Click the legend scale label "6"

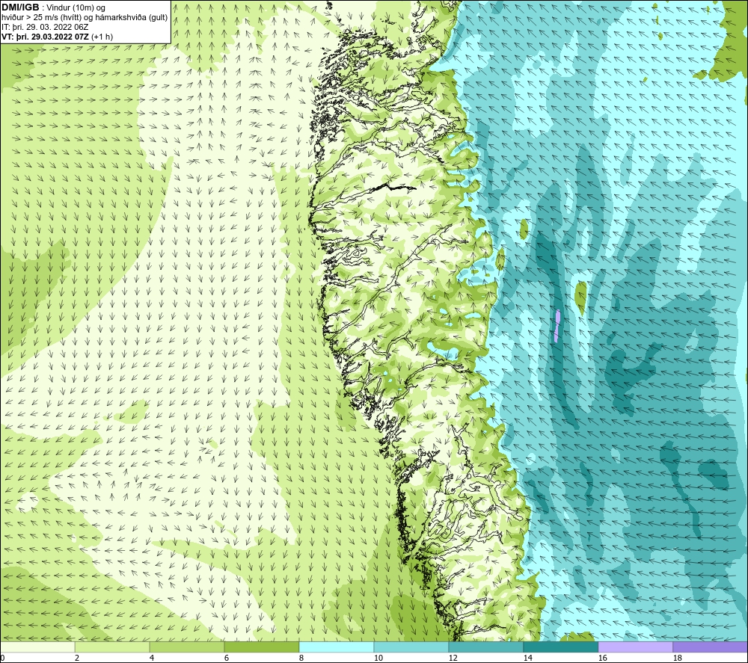click(227, 658)
